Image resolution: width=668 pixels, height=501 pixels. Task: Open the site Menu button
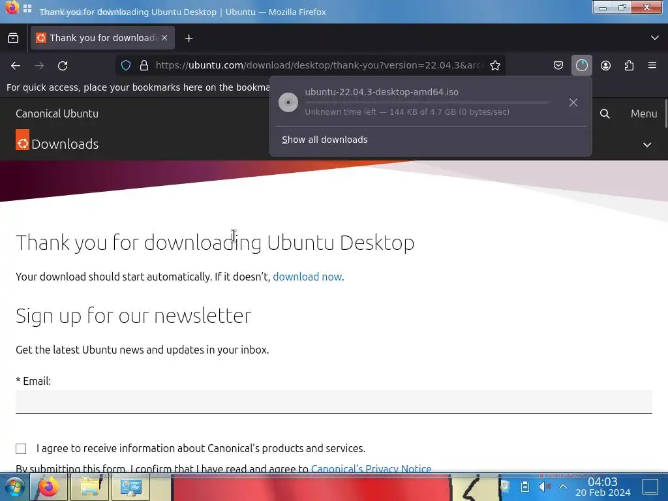coord(644,114)
